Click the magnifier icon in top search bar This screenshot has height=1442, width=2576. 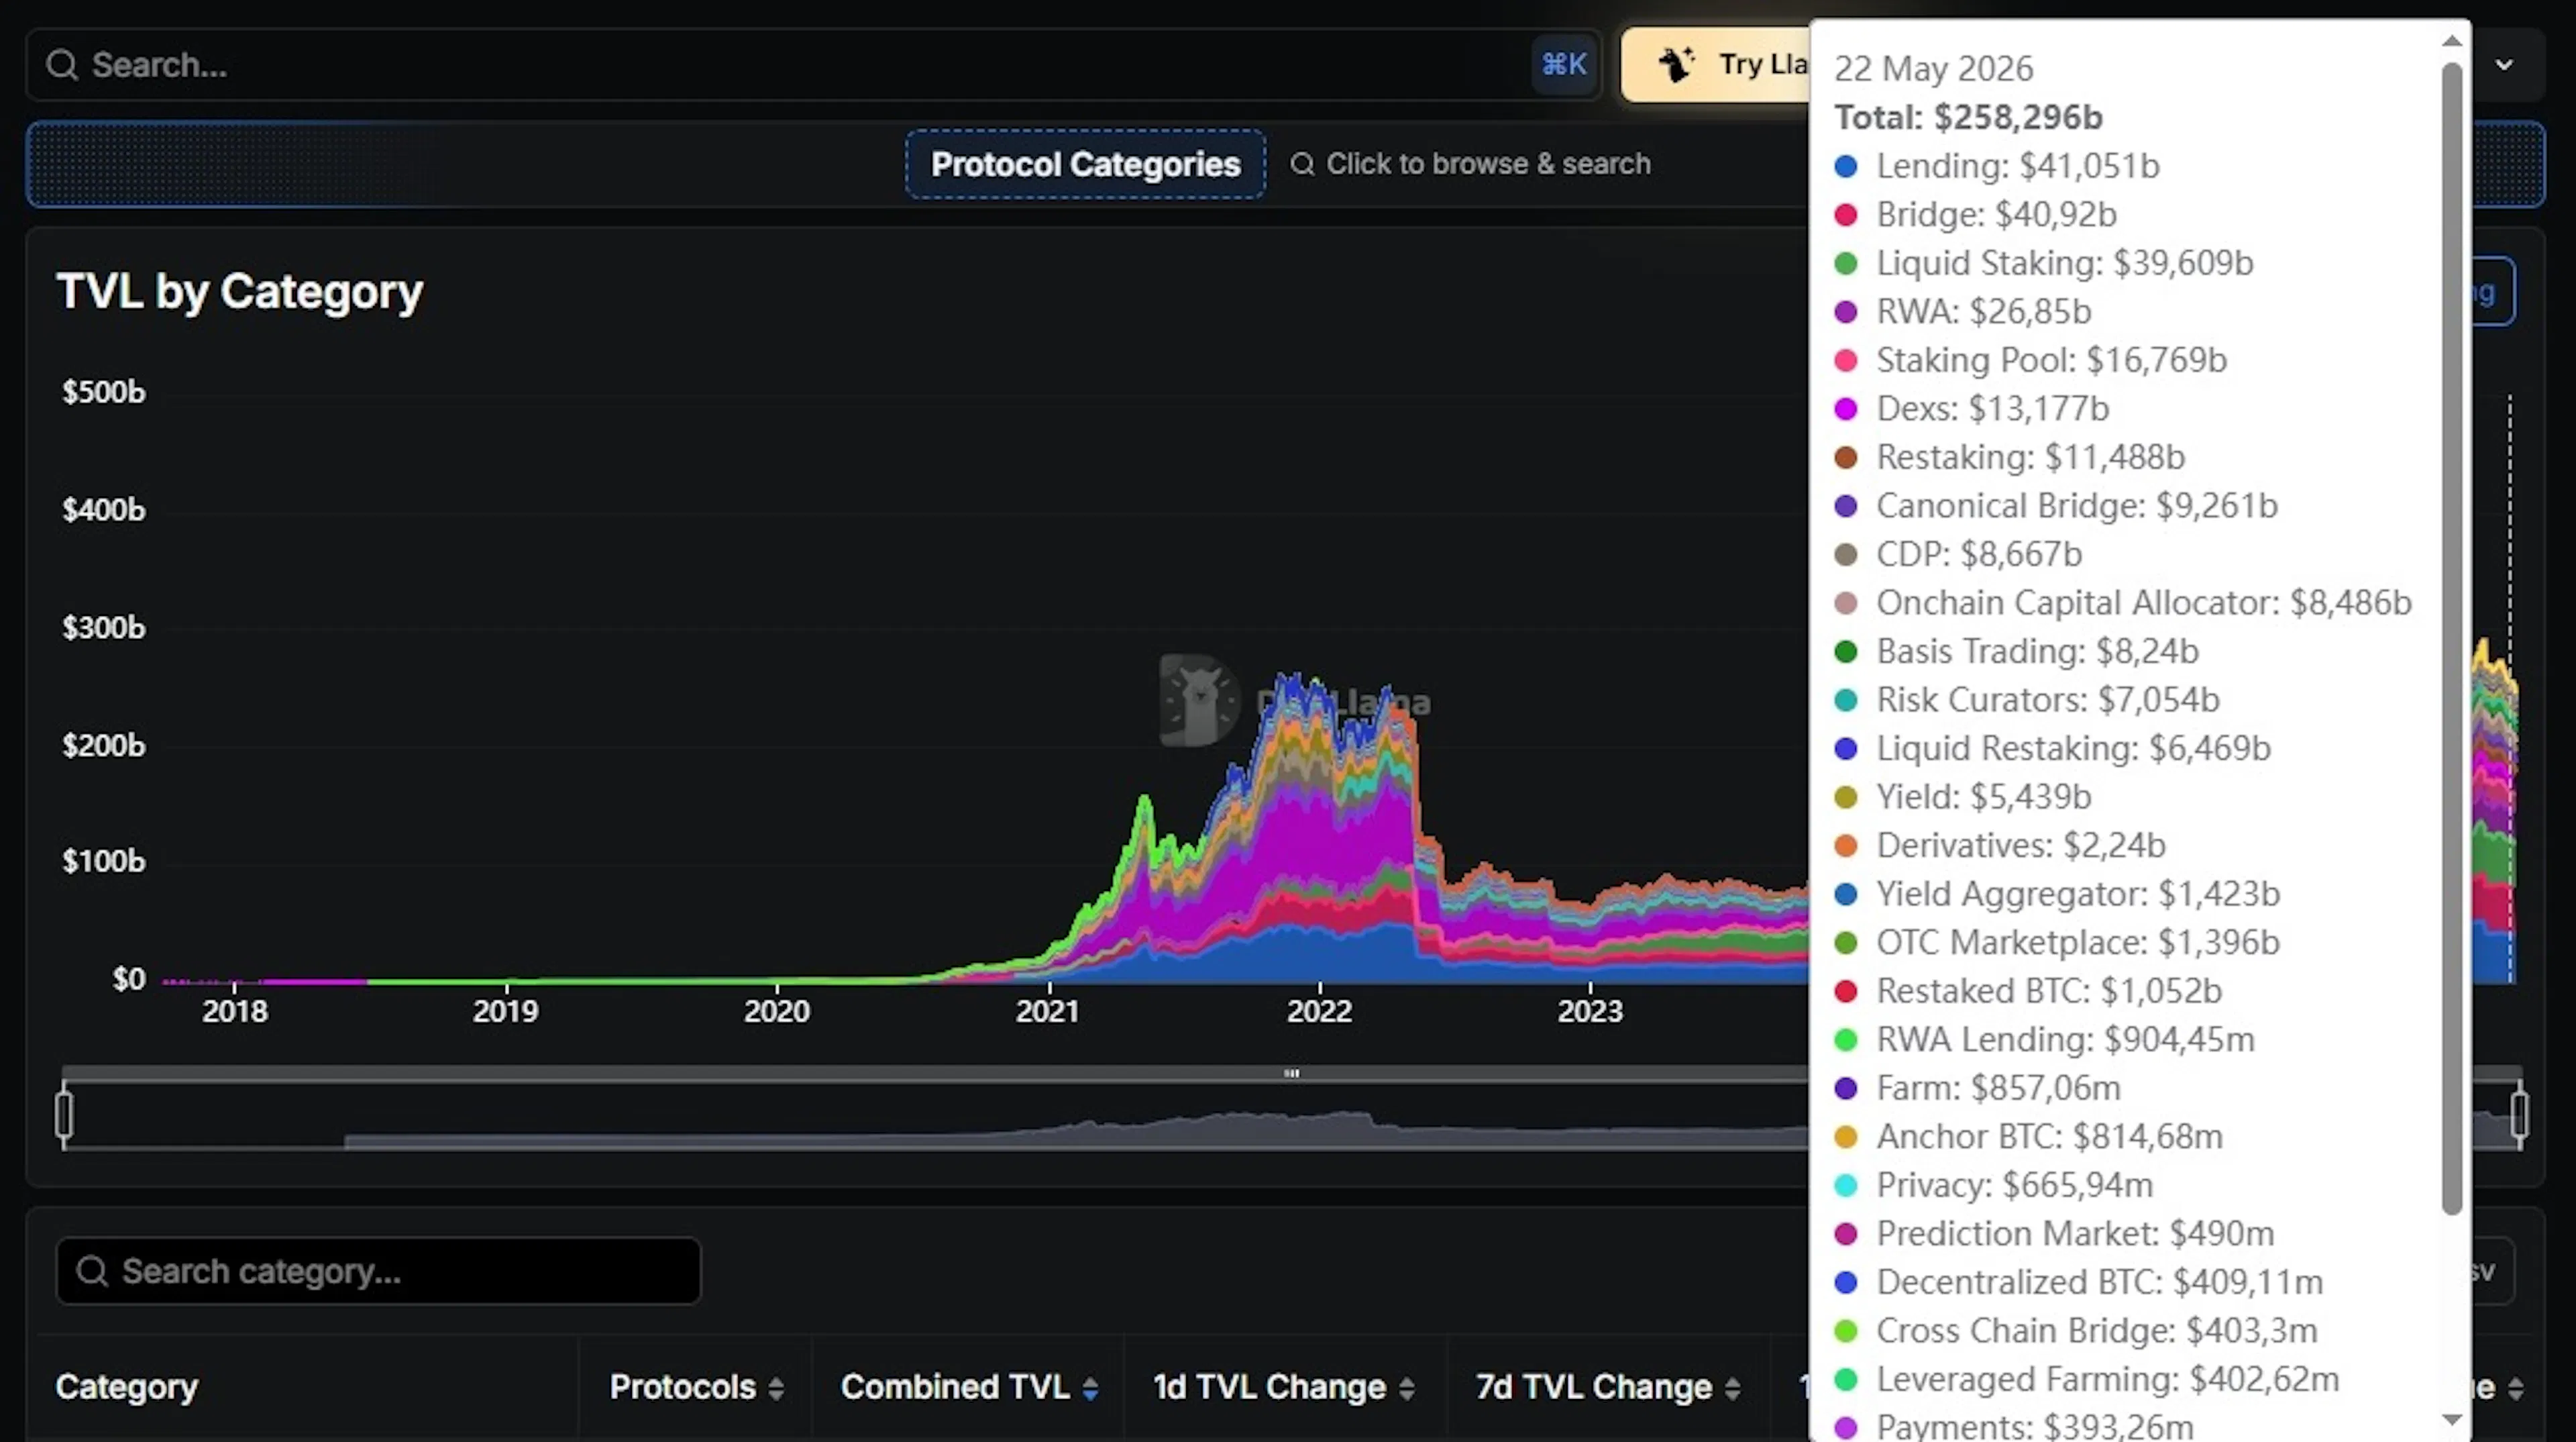pos(62,65)
